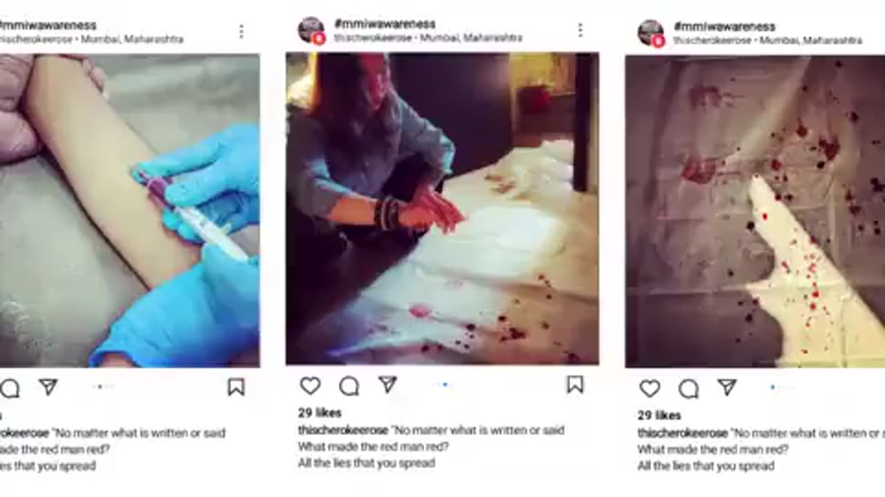Screen dimensions: 885x497
Task: Open comments on the middle post
Action: pos(349,386)
